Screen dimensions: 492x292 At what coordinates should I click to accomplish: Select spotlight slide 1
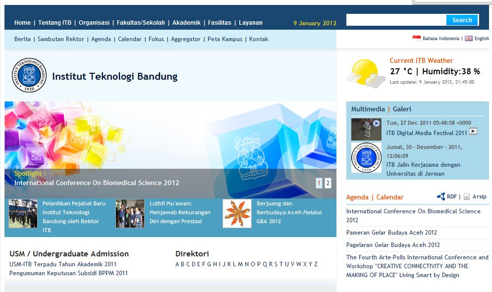(319, 183)
